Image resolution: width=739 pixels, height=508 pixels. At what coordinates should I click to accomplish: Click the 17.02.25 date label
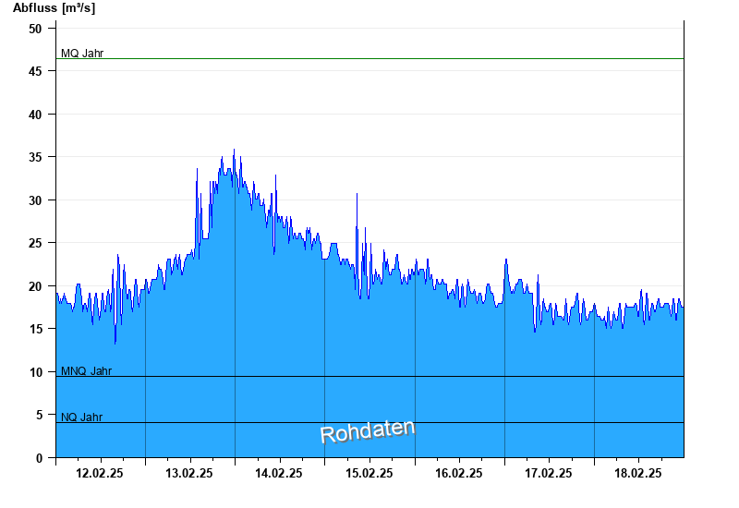pos(549,473)
